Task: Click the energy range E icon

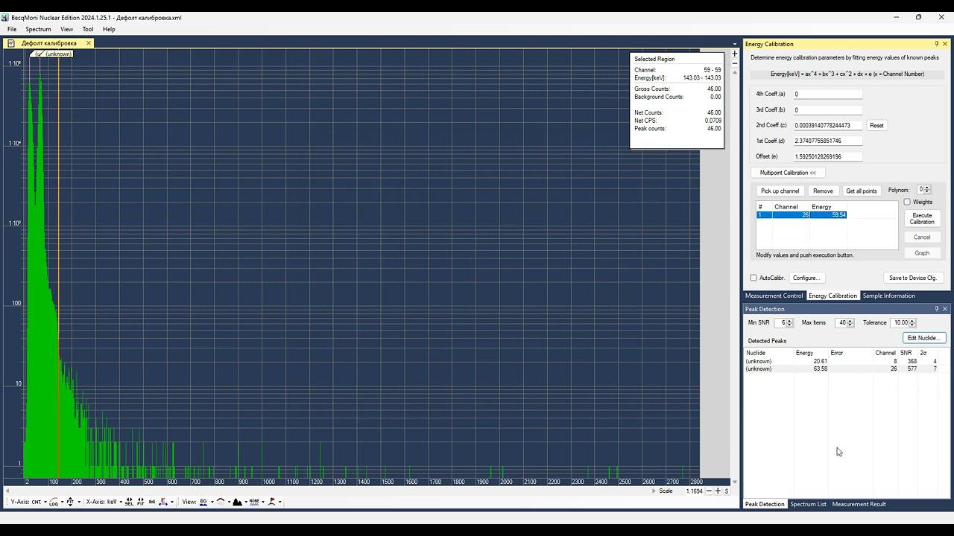Action: click(163, 502)
